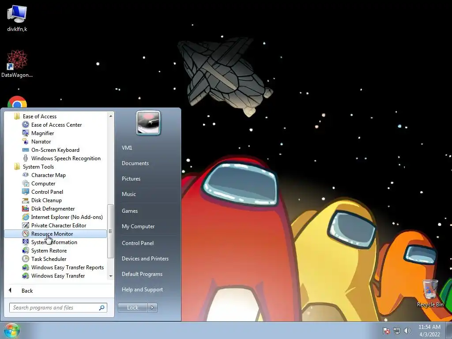452x339 pixels.
Task: Select the DataWagon shortcut desktop icon
Action: (x=17, y=60)
